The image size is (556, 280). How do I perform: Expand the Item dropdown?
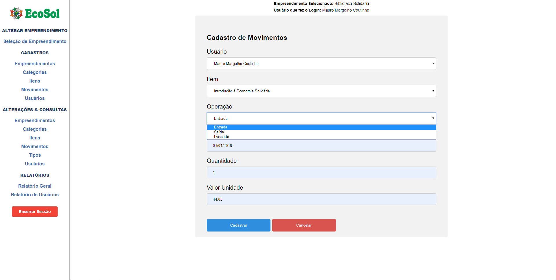click(321, 91)
